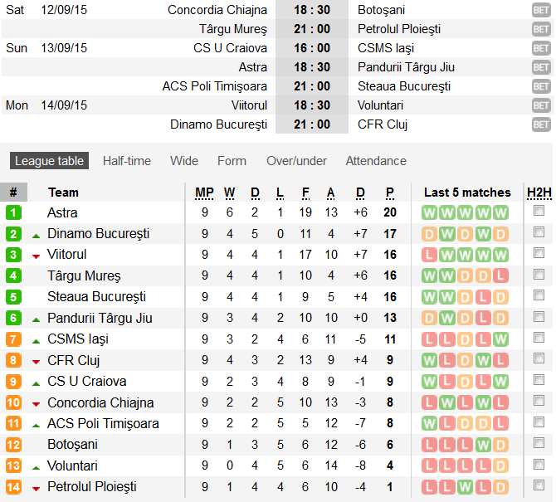The height and width of the screenshot is (502, 556).
Task: Click BET icon for Astra vs Pandurii match
Action: coord(541,67)
